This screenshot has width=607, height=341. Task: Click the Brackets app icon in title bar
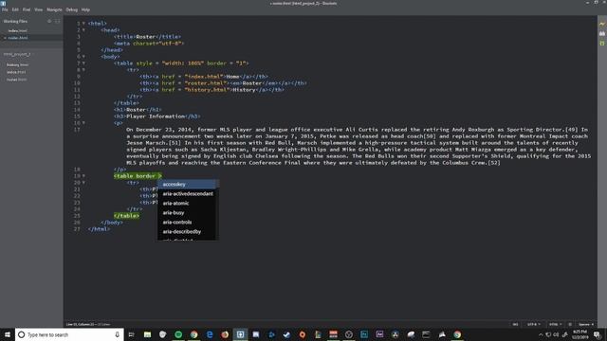pos(3,3)
